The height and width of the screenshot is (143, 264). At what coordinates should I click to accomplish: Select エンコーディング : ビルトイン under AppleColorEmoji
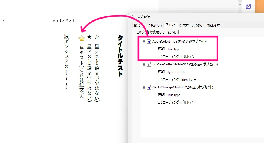tap(176, 56)
